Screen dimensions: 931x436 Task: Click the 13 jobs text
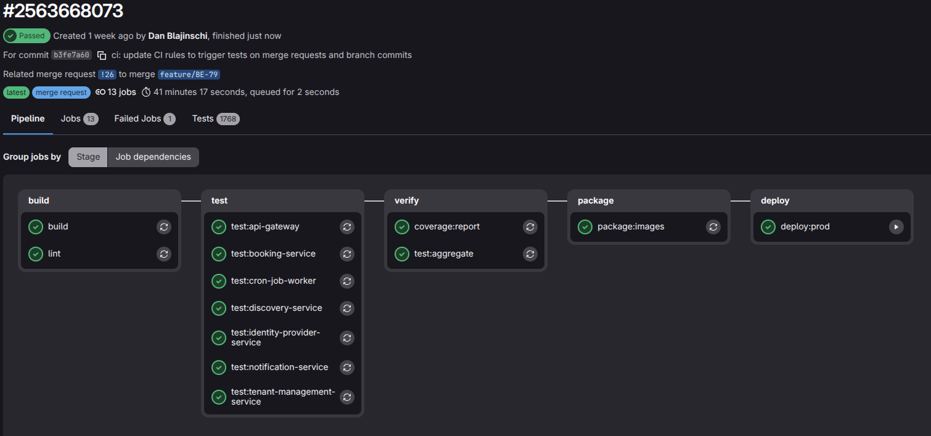click(122, 92)
